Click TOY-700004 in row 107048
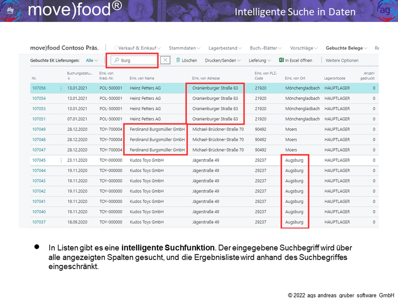 (x=111, y=140)
